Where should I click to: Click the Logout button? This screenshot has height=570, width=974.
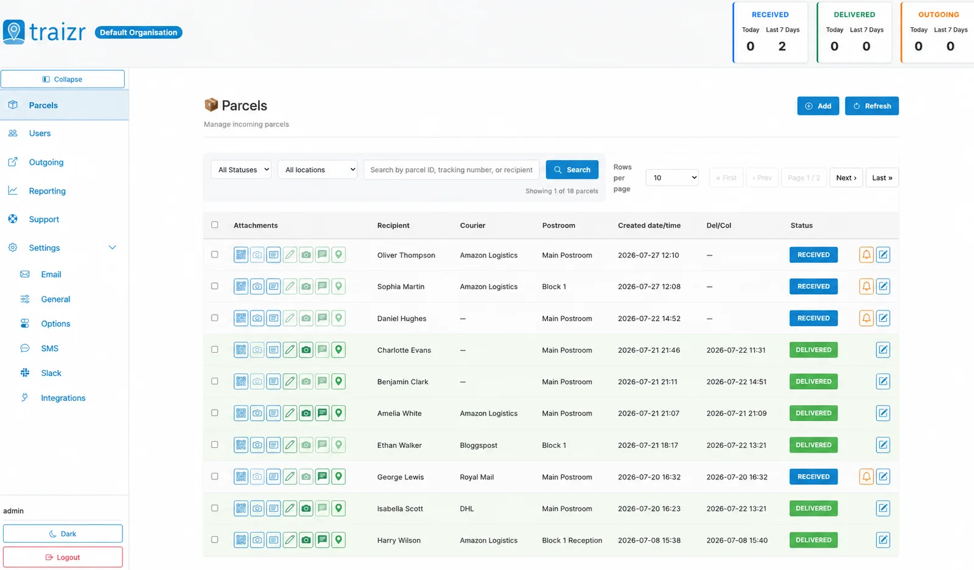tap(63, 557)
